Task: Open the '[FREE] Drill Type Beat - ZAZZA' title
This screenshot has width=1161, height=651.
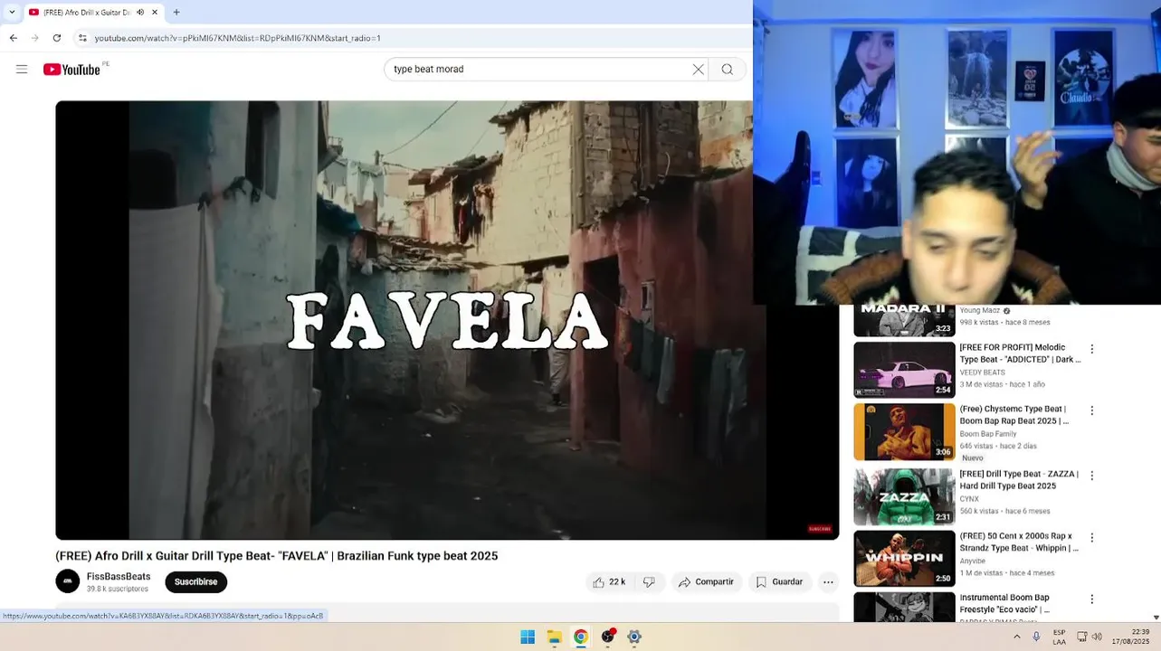Action: (1019, 480)
